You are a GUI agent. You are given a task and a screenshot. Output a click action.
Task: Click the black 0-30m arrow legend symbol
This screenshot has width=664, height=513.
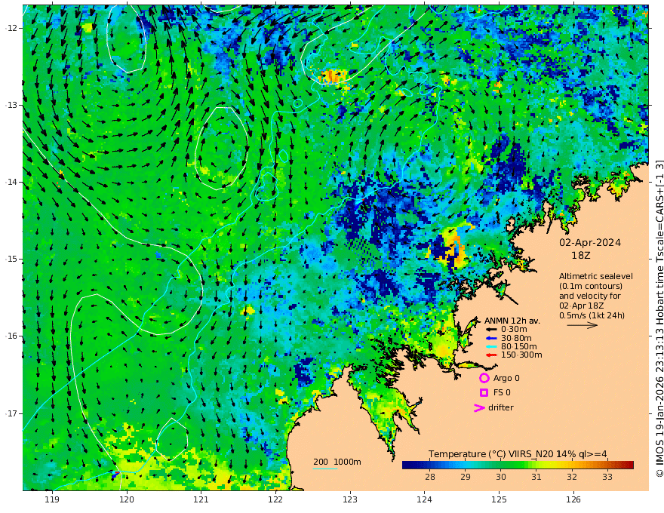[x=490, y=330]
